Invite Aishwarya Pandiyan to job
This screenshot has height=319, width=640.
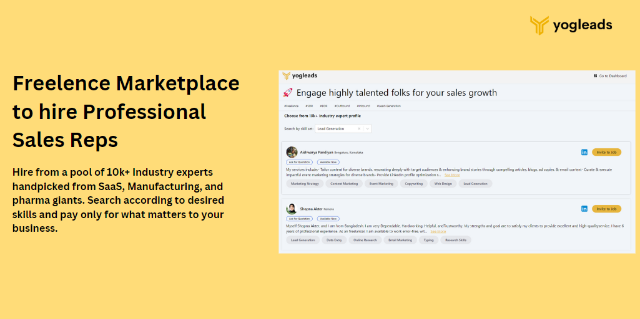coord(606,153)
